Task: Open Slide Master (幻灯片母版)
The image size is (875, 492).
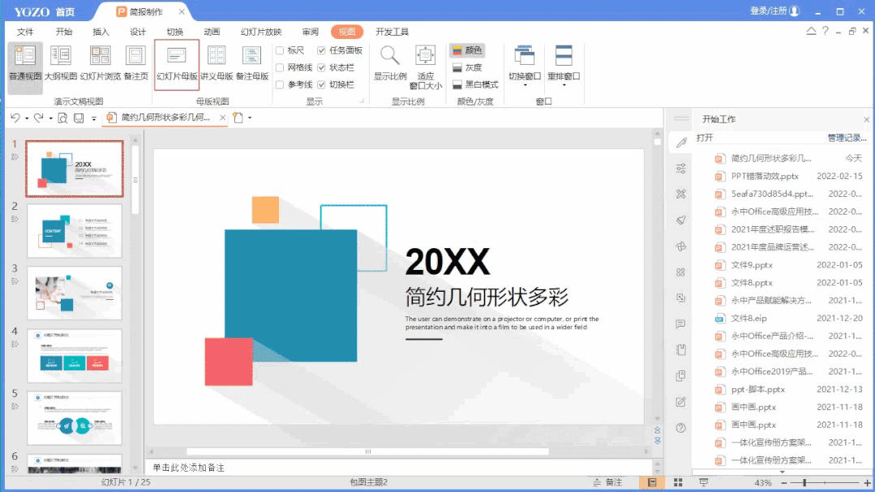Action: click(x=177, y=64)
